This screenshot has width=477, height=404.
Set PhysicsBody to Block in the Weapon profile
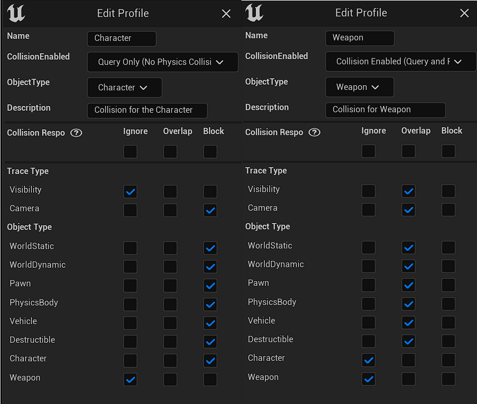pyautogui.click(x=448, y=304)
